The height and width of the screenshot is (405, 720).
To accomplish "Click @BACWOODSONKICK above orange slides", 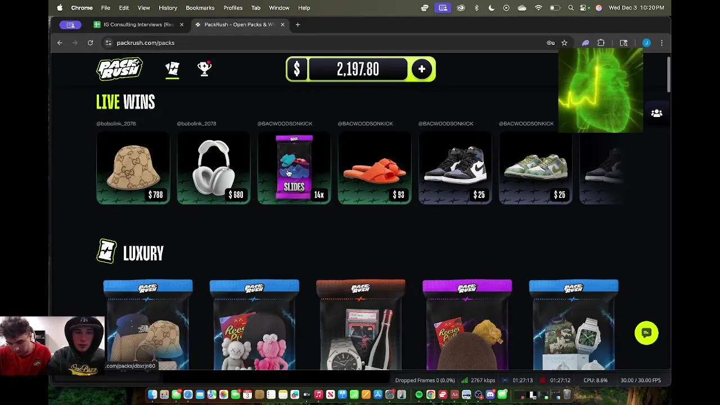I will [x=365, y=124].
